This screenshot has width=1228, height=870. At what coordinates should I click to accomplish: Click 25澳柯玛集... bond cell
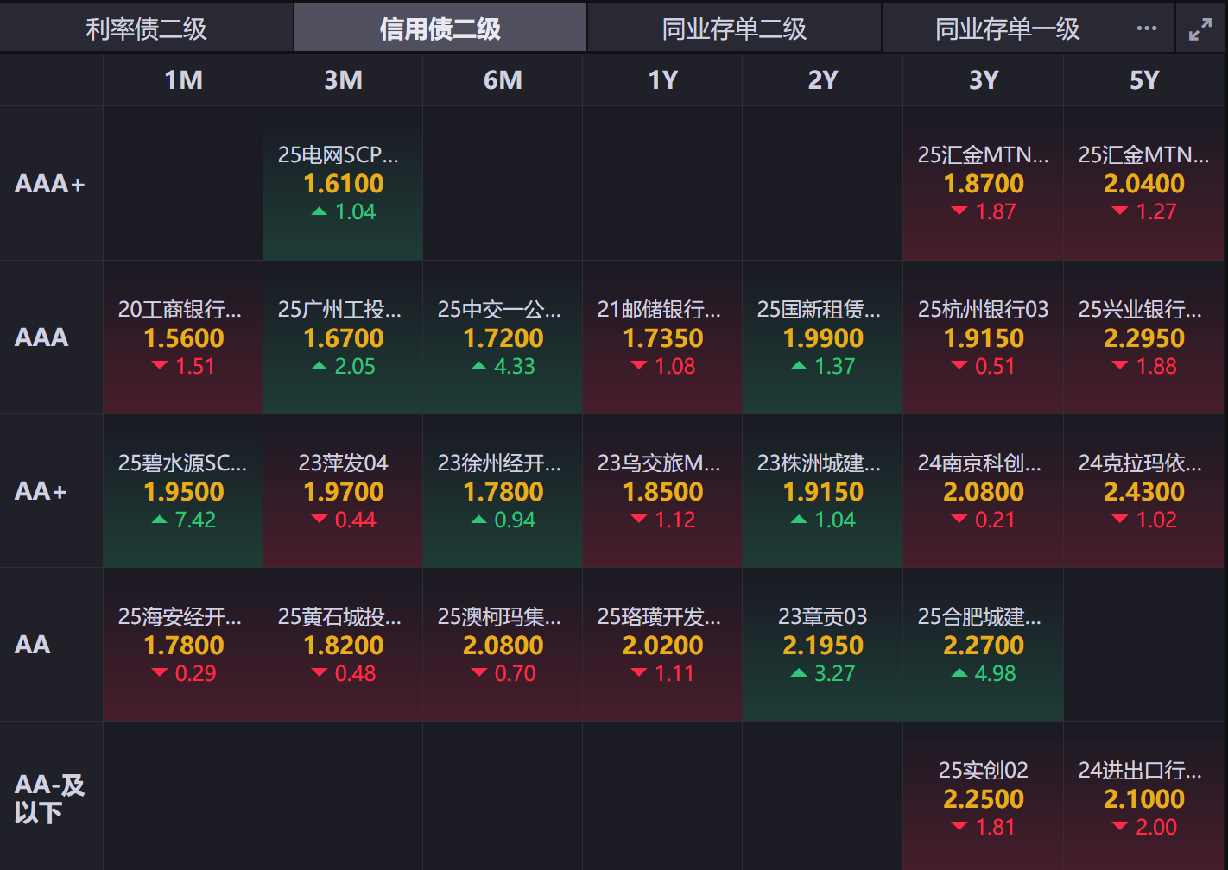(x=503, y=645)
